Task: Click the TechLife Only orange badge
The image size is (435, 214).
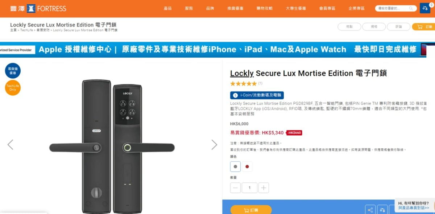Action: tap(13, 87)
